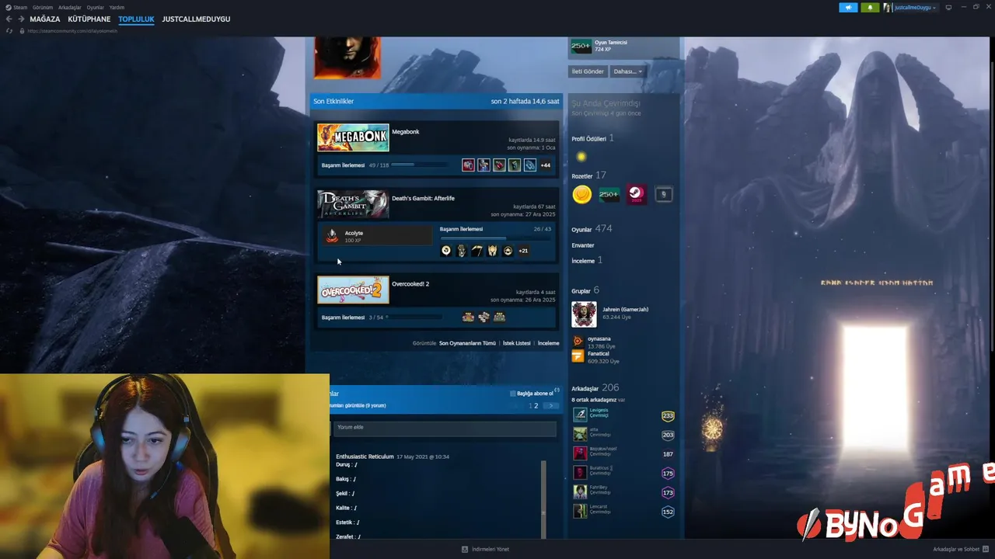This screenshot has width=995, height=559.
Task: Click Megabonk's achievement progress bar
Action: (x=420, y=165)
